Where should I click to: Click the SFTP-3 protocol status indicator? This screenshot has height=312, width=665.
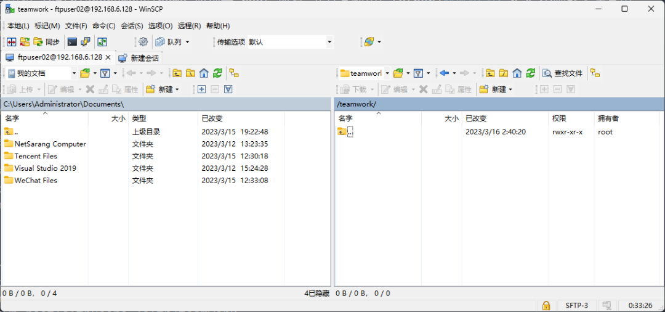pos(577,305)
